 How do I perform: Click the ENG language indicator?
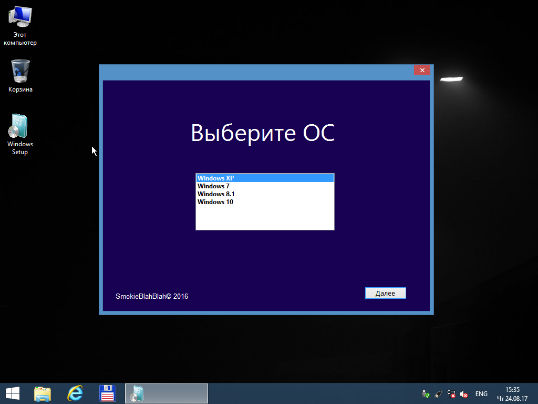click(481, 393)
